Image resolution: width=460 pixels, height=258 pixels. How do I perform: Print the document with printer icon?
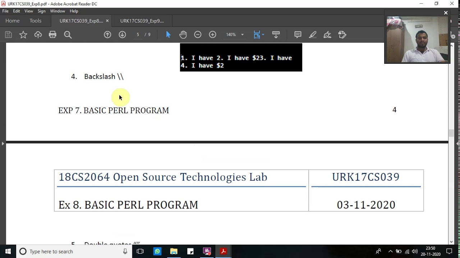[x=53, y=35]
